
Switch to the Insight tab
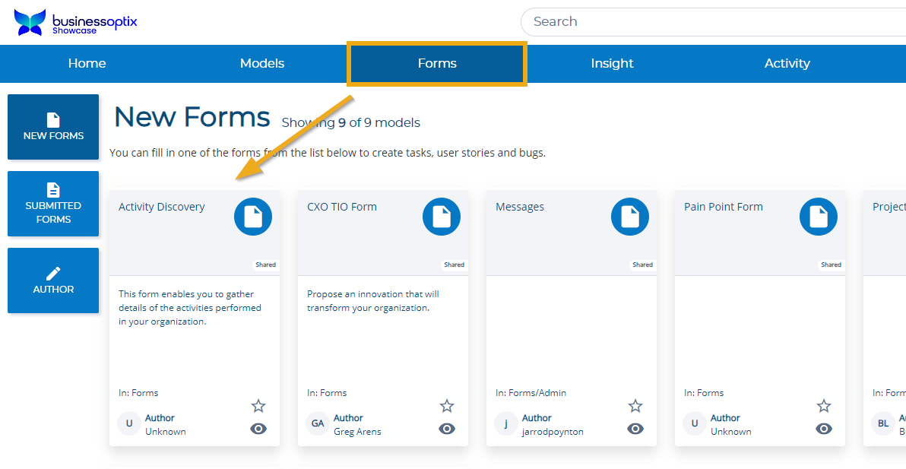click(612, 64)
